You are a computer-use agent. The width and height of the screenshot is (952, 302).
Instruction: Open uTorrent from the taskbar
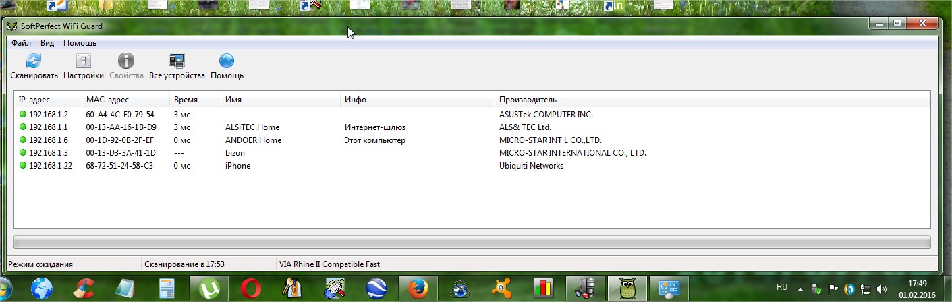[208, 289]
